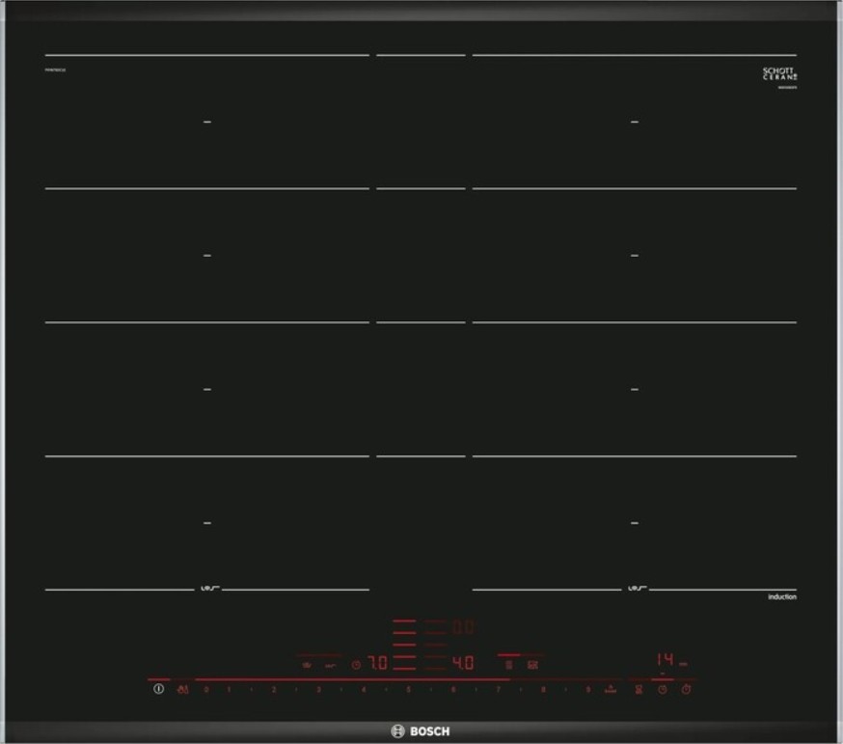Tap the 14 minute timer display
The image size is (843, 744).
coord(666,659)
